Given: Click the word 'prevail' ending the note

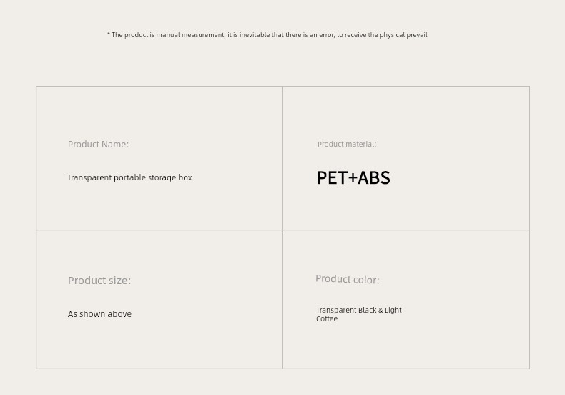Looking at the screenshot, I should point(417,35).
